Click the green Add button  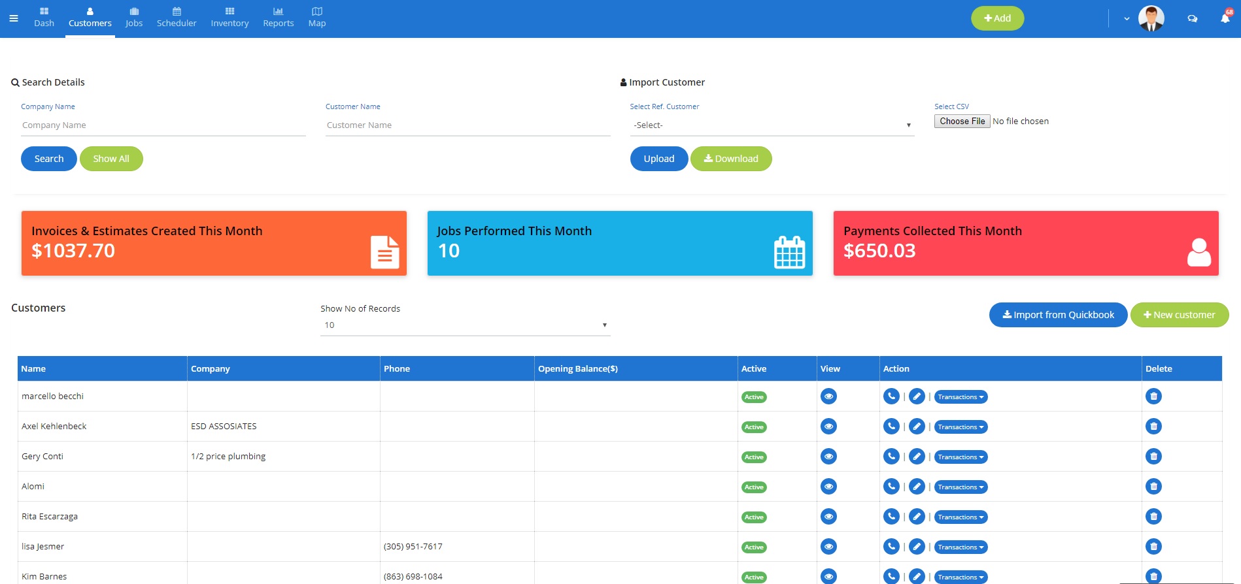point(997,18)
